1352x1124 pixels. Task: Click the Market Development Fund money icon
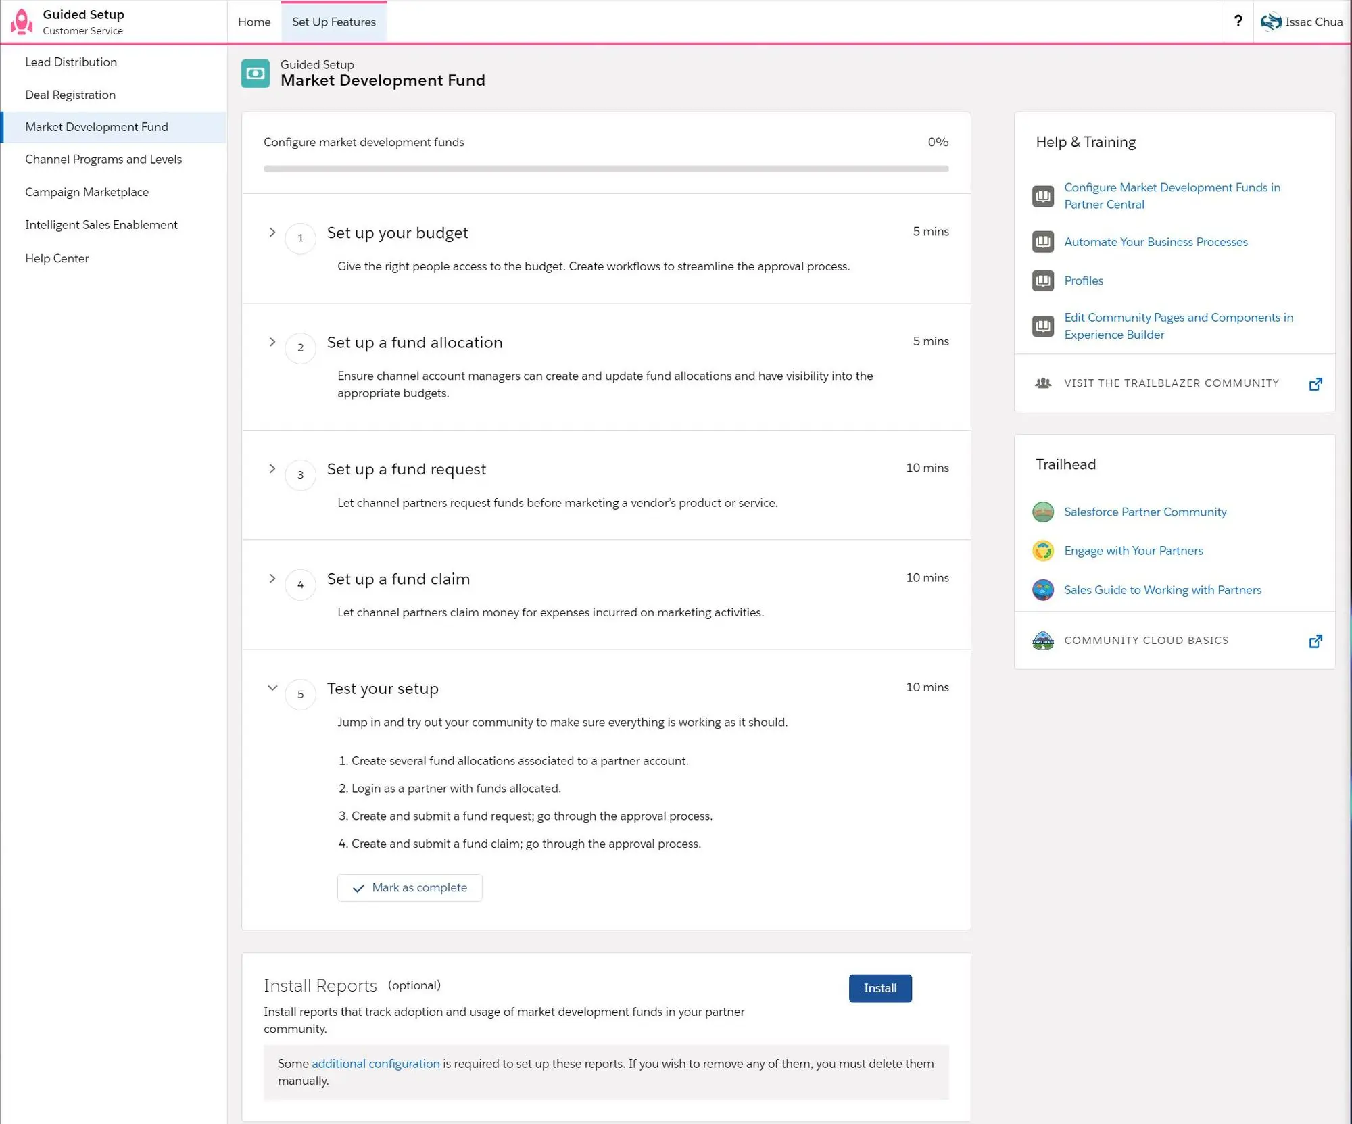[256, 73]
